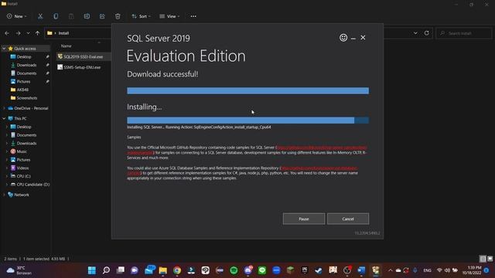This screenshot has width=495, height=278.
Task: Open Wi-Fi network quick settings
Action: [x=439, y=270]
